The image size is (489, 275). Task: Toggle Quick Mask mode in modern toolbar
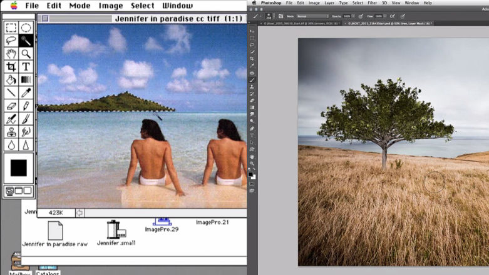(x=252, y=184)
